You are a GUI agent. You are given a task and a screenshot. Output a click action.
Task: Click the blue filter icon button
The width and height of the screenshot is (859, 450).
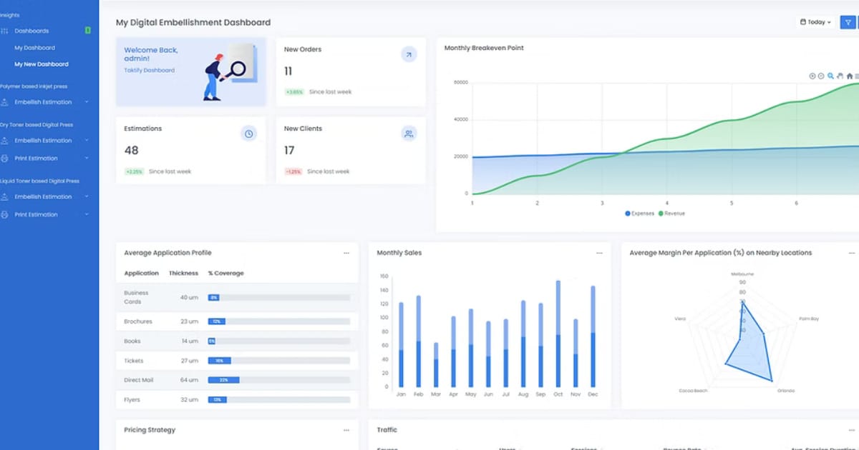point(847,22)
